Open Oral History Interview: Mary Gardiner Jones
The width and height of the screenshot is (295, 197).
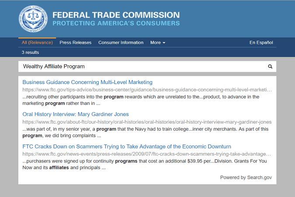76,114
